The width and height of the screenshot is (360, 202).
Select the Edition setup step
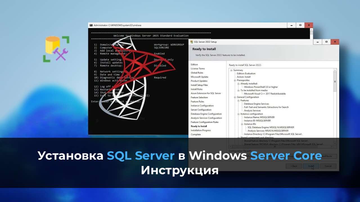tap(194, 65)
